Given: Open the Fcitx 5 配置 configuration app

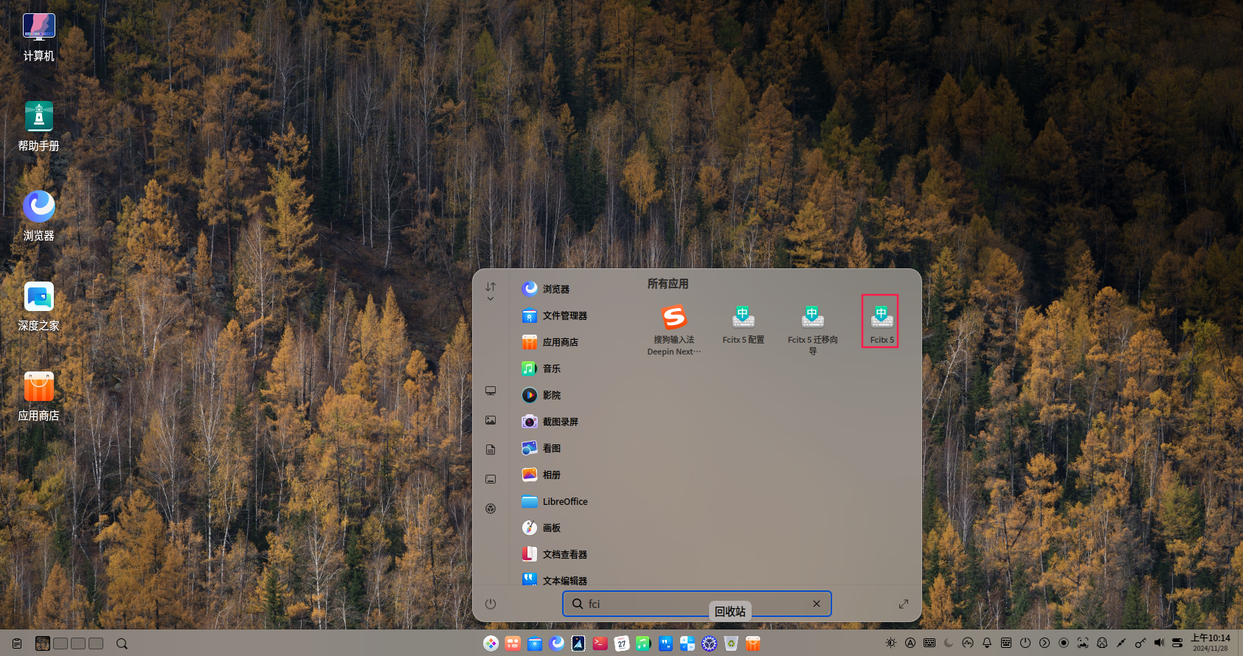Looking at the screenshot, I should (743, 324).
